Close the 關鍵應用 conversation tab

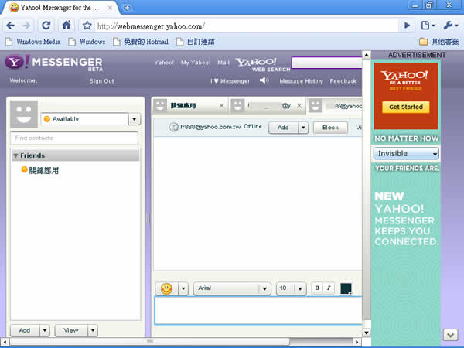pyautogui.click(x=221, y=106)
